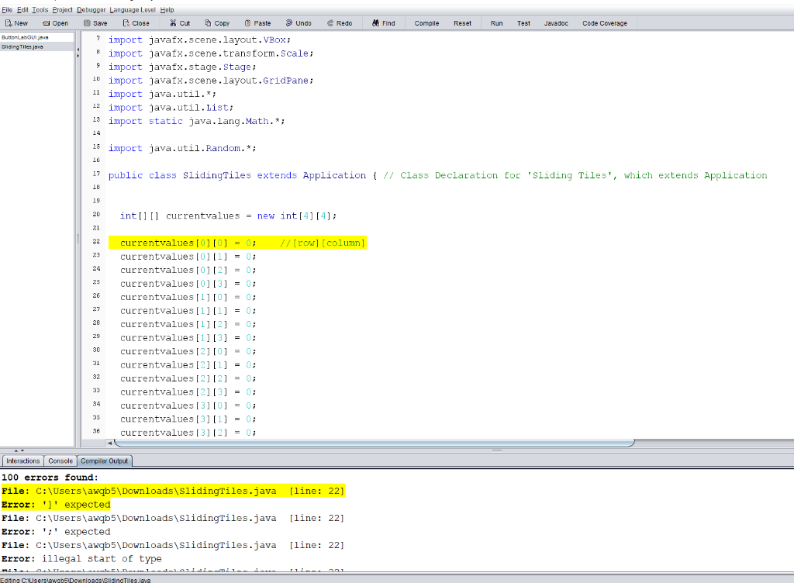This screenshot has width=794, height=583.
Task: Open the Language Level menu
Action: (132, 9)
